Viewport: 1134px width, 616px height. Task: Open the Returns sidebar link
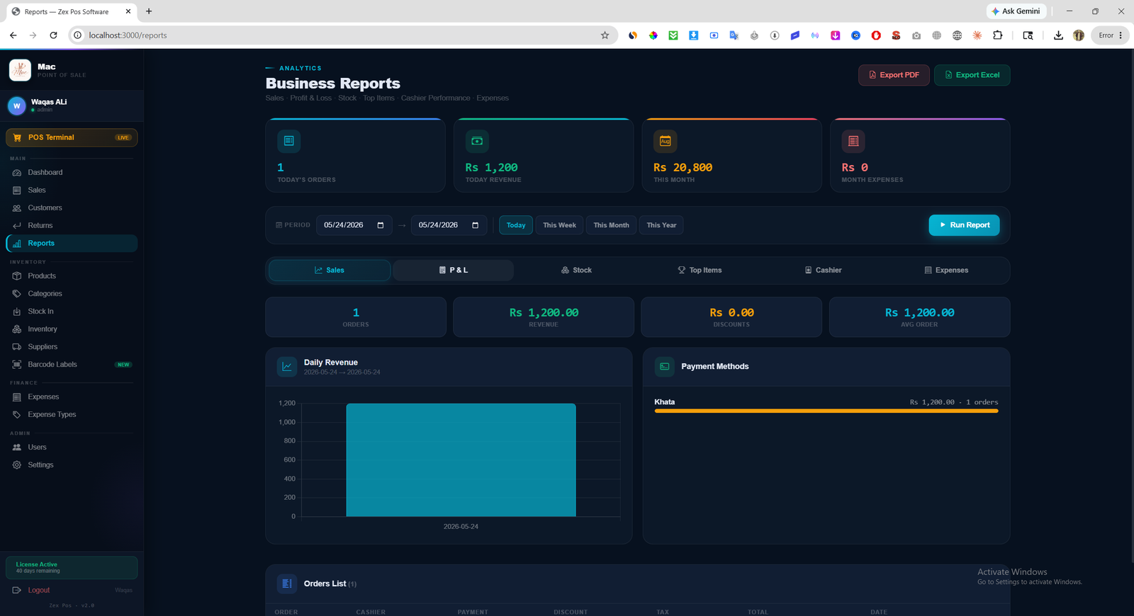click(x=71, y=225)
